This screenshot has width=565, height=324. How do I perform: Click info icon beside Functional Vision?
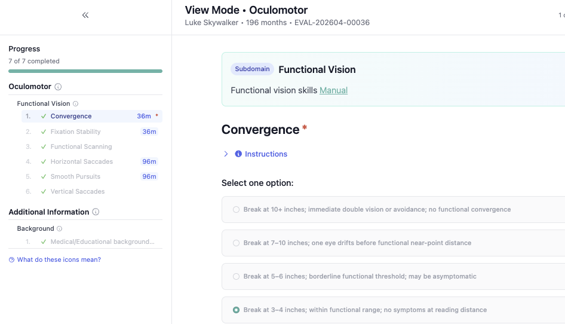coord(75,104)
